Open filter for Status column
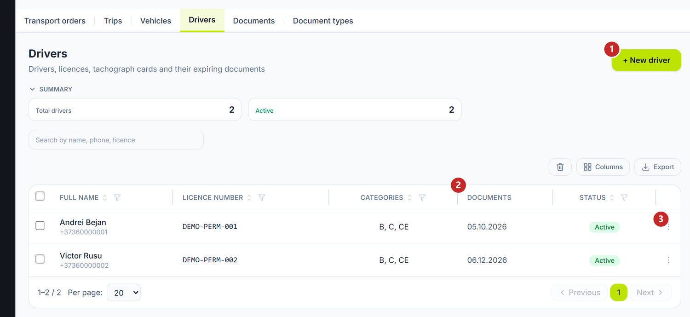This screenshot has height=317, width=690. 624,197
